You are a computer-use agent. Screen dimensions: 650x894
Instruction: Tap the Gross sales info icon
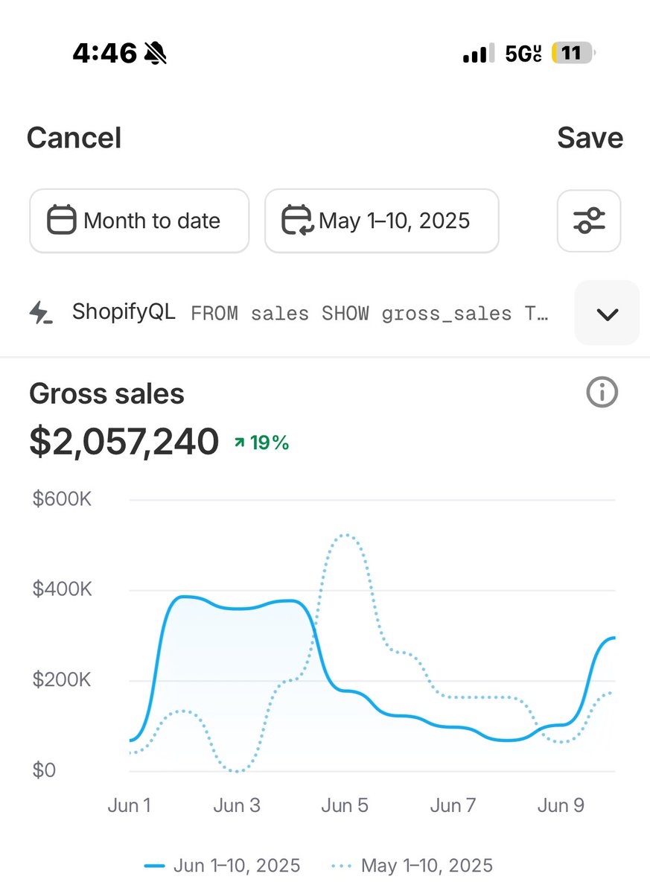click(602, 392)
